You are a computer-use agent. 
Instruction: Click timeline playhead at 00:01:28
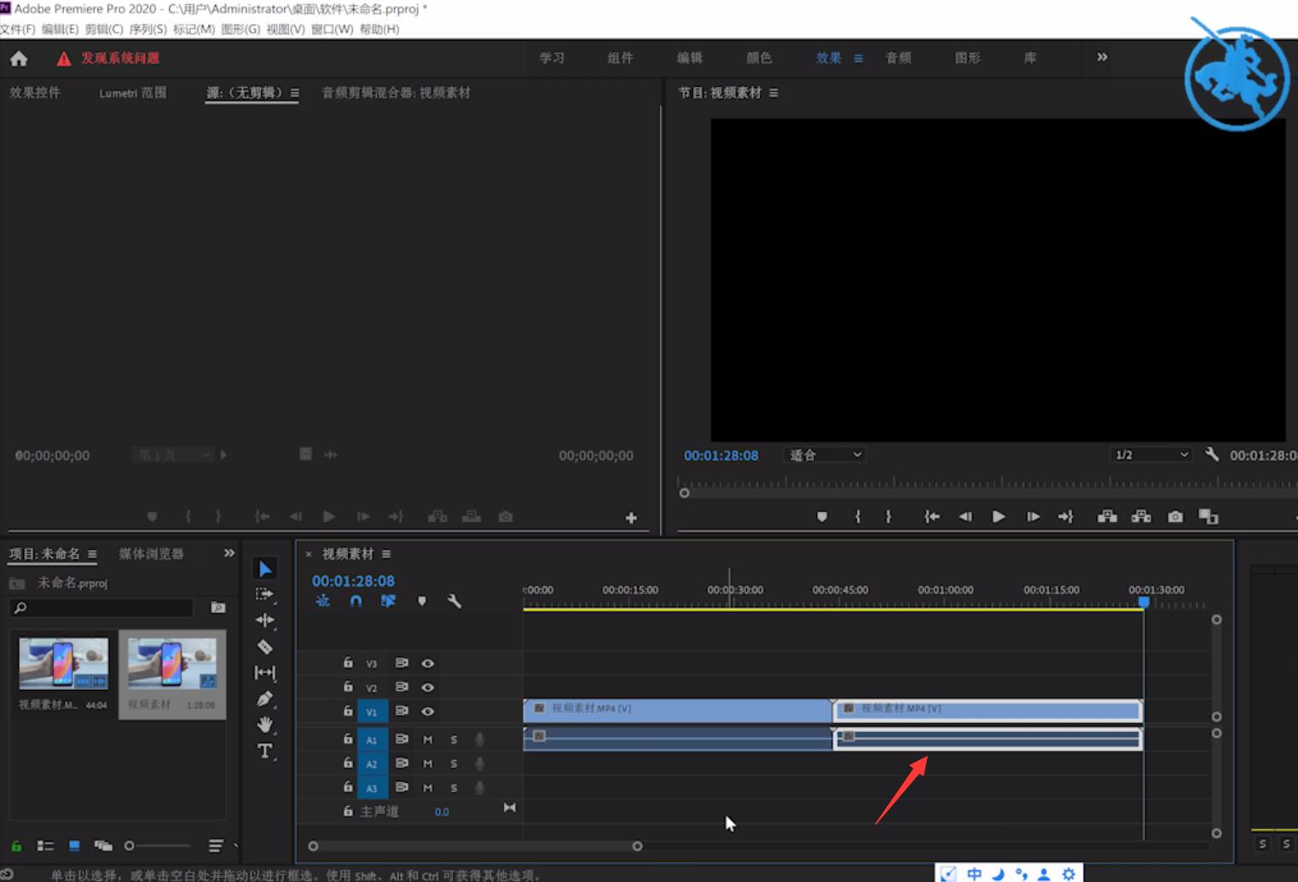[x=1144, y=602]
